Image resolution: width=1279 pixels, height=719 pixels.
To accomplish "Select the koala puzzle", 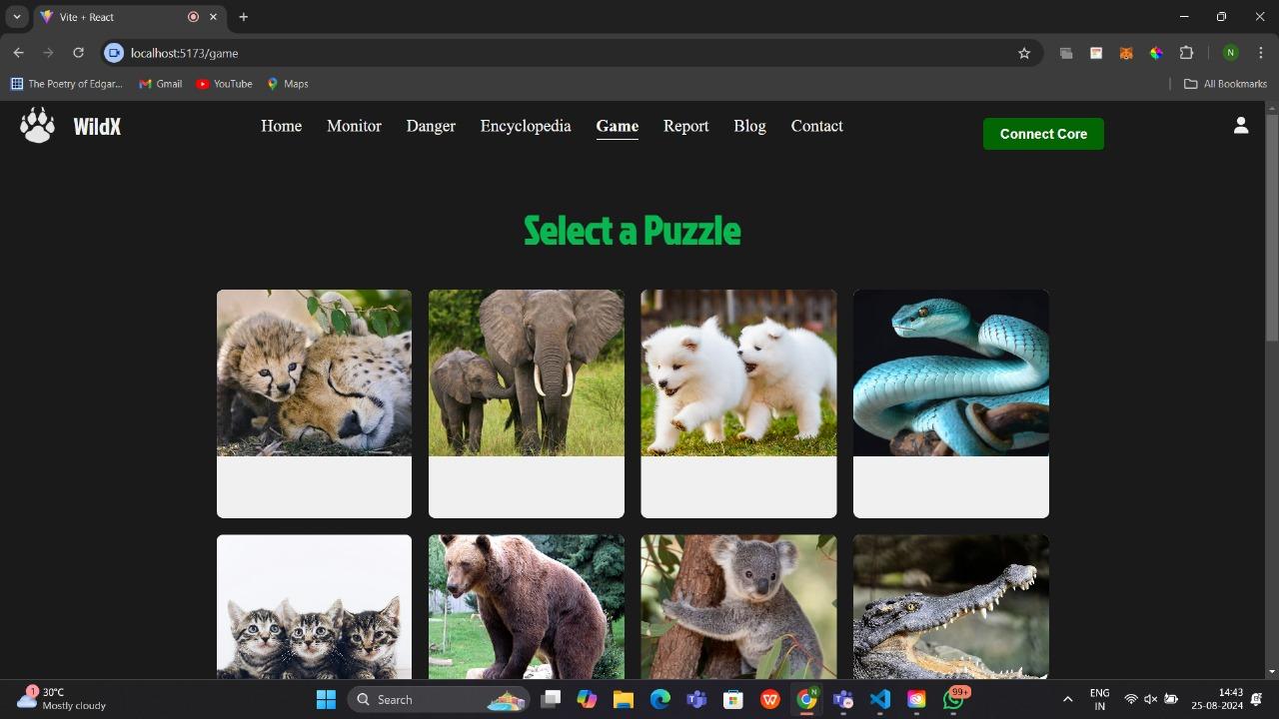I will coord(738,607).
